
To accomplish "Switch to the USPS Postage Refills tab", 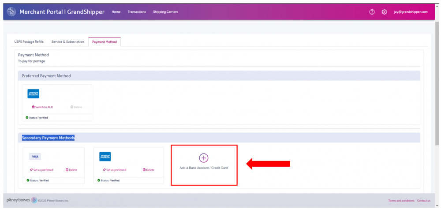I will (x=29, y=41).
